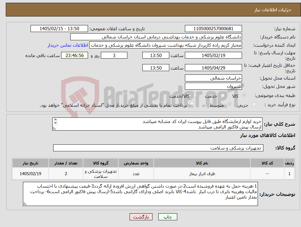Click the شرح کلی نیاز label
The height and width of the screenshot is (227, 301).
[280, 124]
